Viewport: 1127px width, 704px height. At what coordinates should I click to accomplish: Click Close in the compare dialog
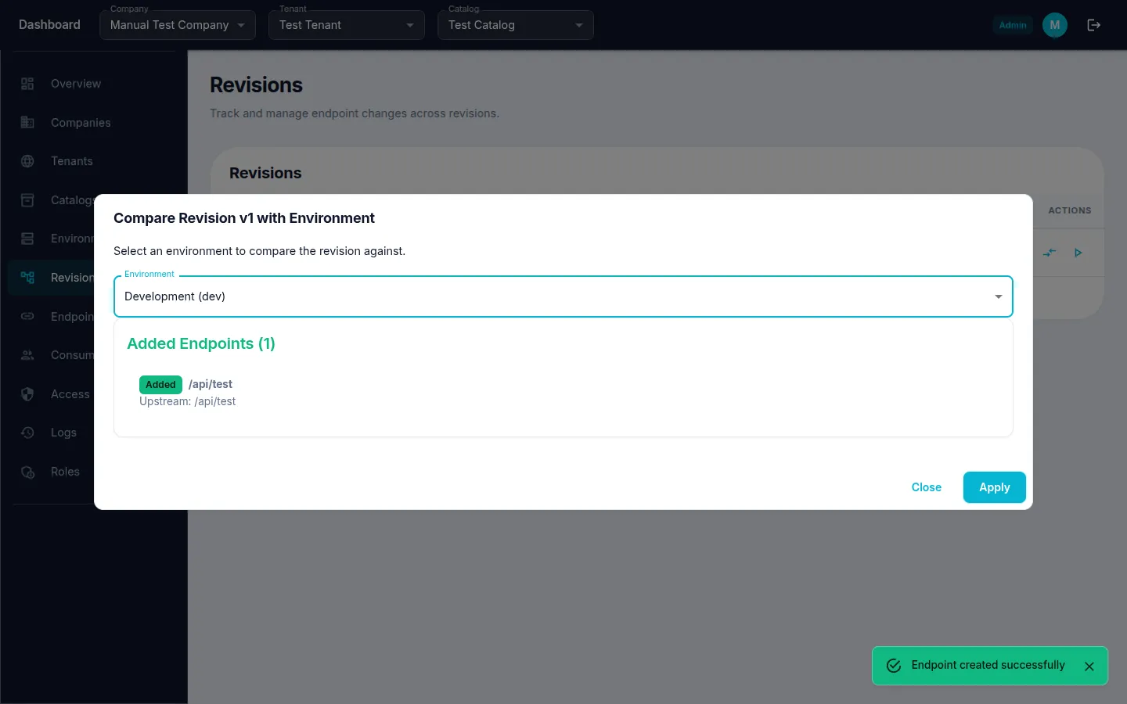tap(926, 487)
